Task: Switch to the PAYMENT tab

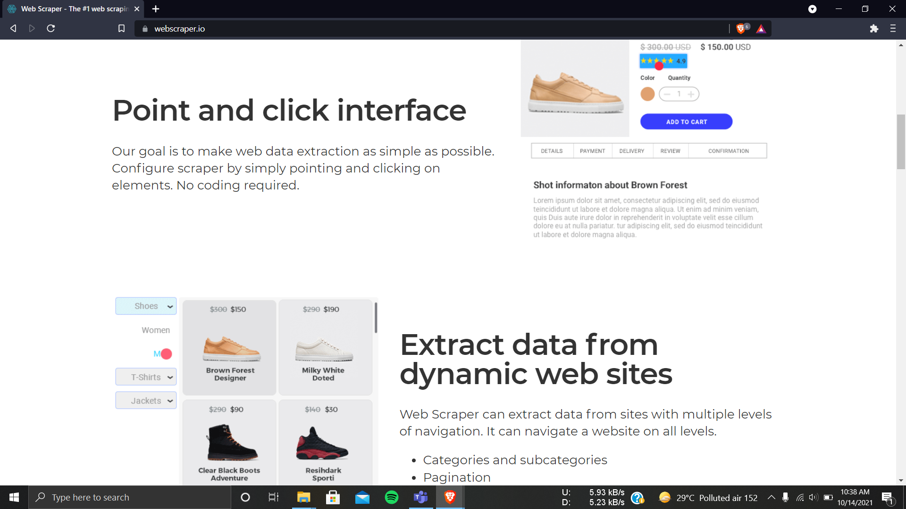Action: (x=592, y=151)
